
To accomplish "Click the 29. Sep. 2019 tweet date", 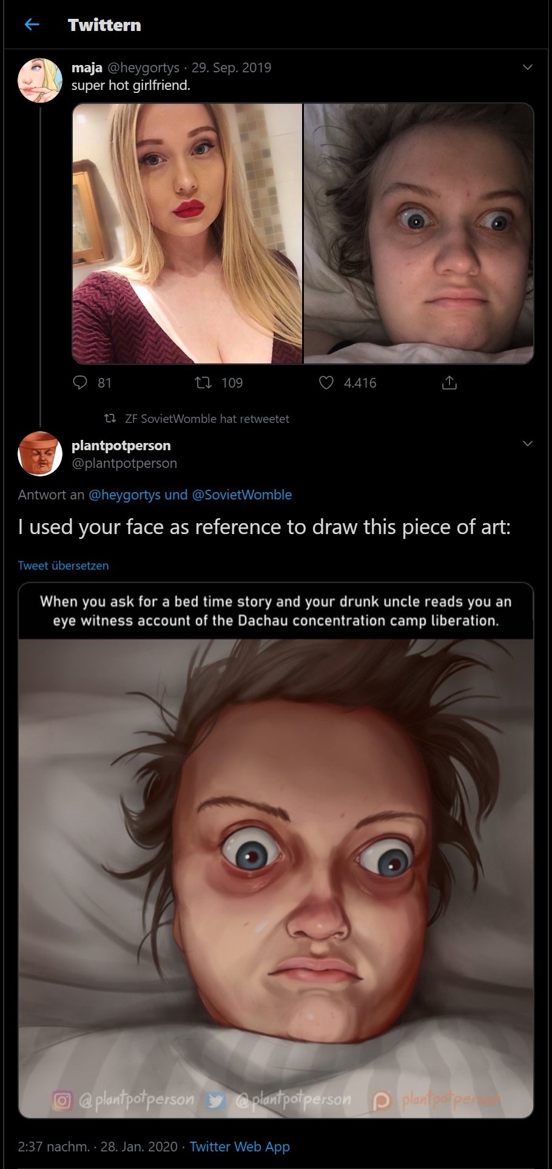I will pos(231,67).
